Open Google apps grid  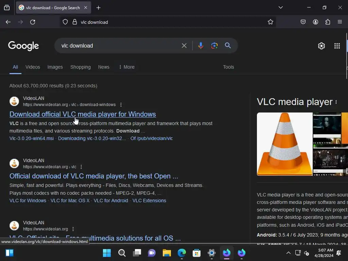point(337,46)
